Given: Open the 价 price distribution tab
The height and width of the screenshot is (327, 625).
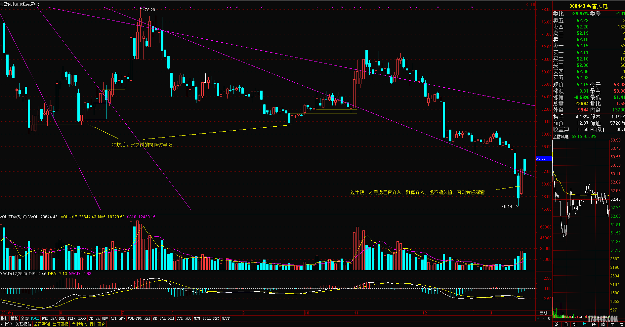Looking at the screenshot, I should point(566,324).
